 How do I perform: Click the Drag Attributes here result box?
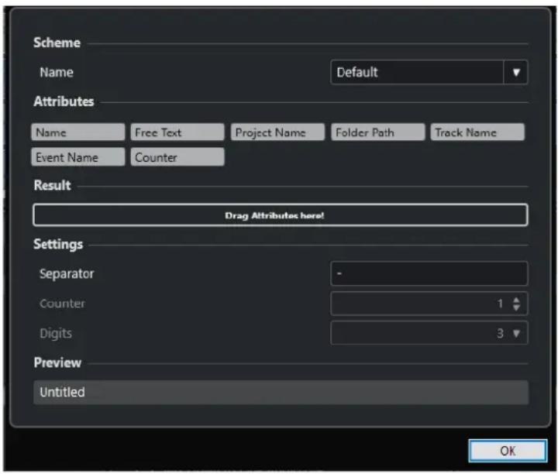[x=281, y=215]
